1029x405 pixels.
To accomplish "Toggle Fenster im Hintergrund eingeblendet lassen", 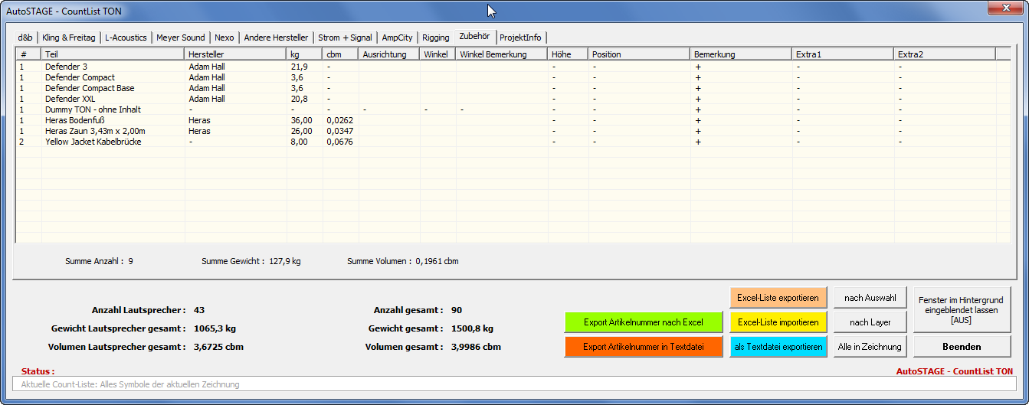I will [962, 310].
